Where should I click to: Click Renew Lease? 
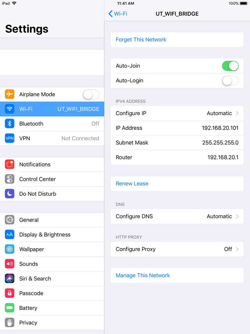coord(132,183)
